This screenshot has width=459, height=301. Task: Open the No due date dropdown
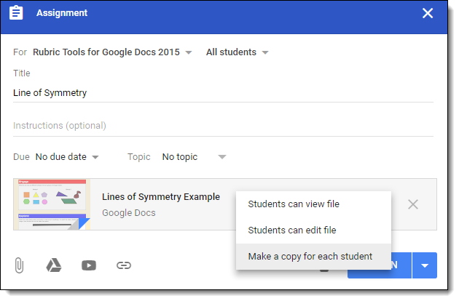pos(67,157)
